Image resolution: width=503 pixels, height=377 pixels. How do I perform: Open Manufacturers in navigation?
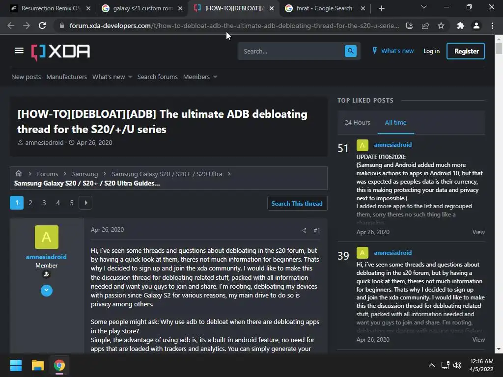pos(66,77)
